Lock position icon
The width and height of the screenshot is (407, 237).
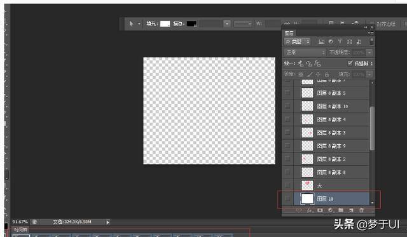click(x=318, y=74)
